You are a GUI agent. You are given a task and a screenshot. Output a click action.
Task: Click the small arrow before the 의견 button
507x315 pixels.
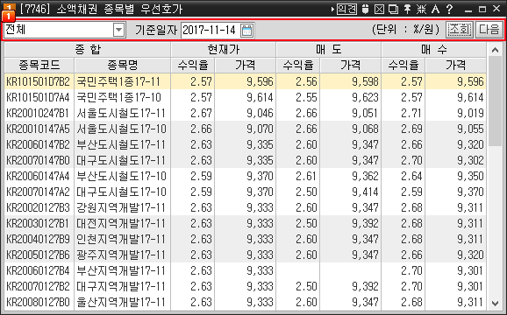[x=332, y=10]
